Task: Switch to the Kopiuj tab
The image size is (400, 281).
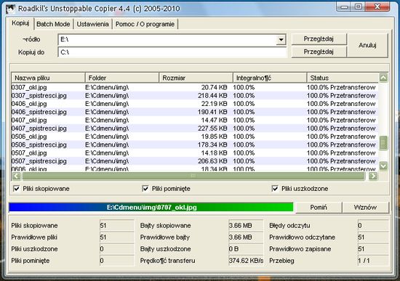Action: [20, 23]
